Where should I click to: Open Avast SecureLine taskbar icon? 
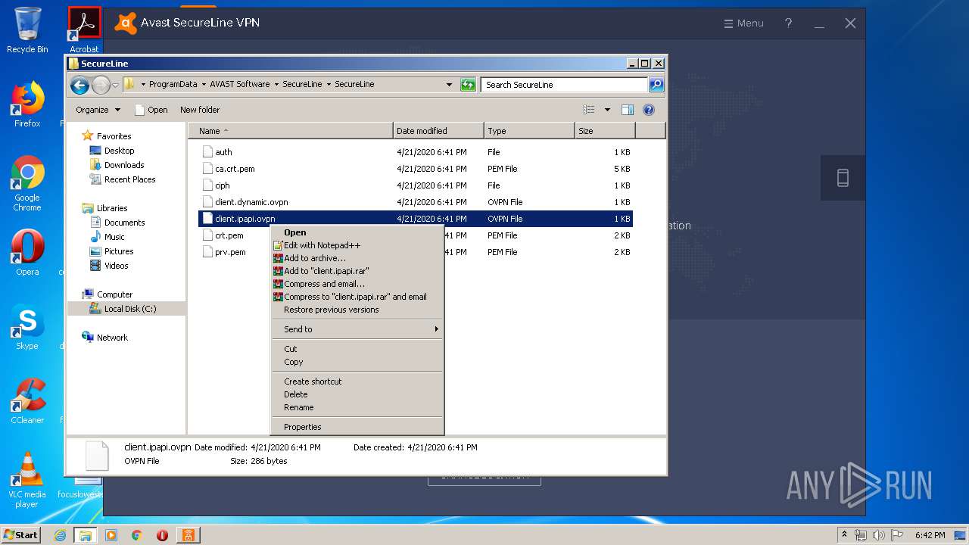coord(187,535)
